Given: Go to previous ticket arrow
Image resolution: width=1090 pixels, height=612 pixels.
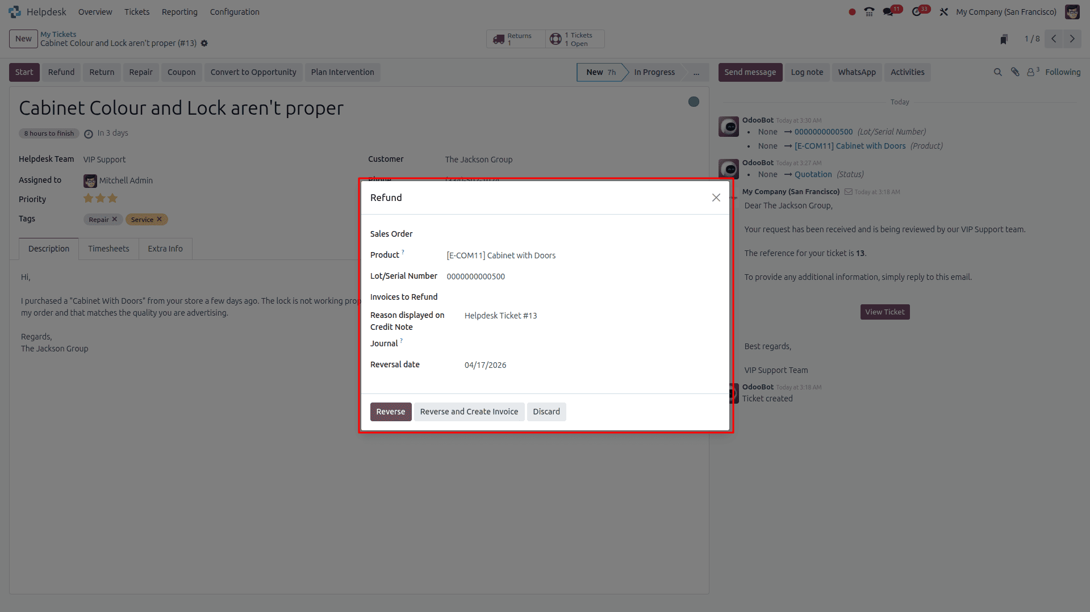Looking at the screenshot, I should 1054,39.
